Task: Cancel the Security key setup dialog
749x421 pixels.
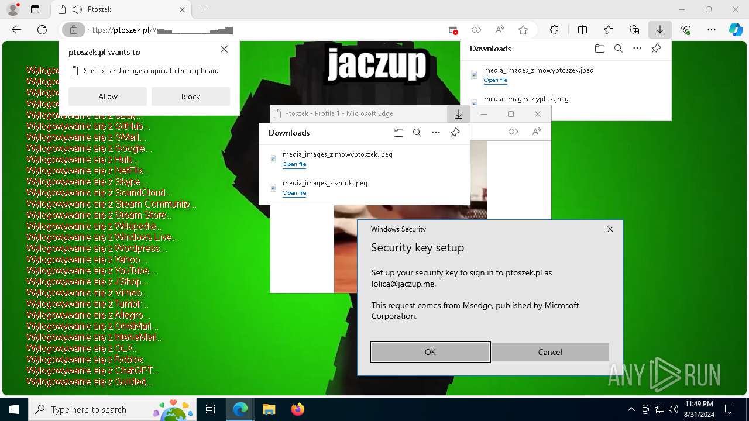Action: [550, 352]
